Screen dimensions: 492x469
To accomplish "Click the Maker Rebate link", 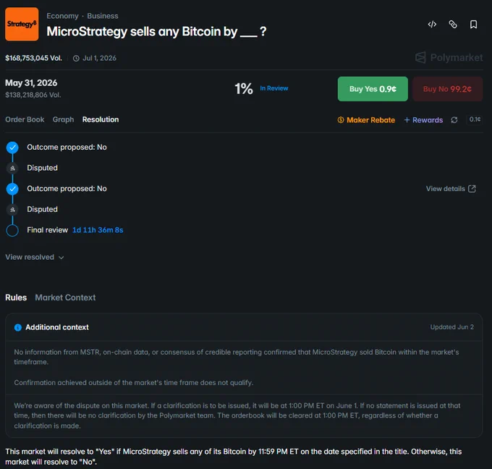I will point(366,120).
